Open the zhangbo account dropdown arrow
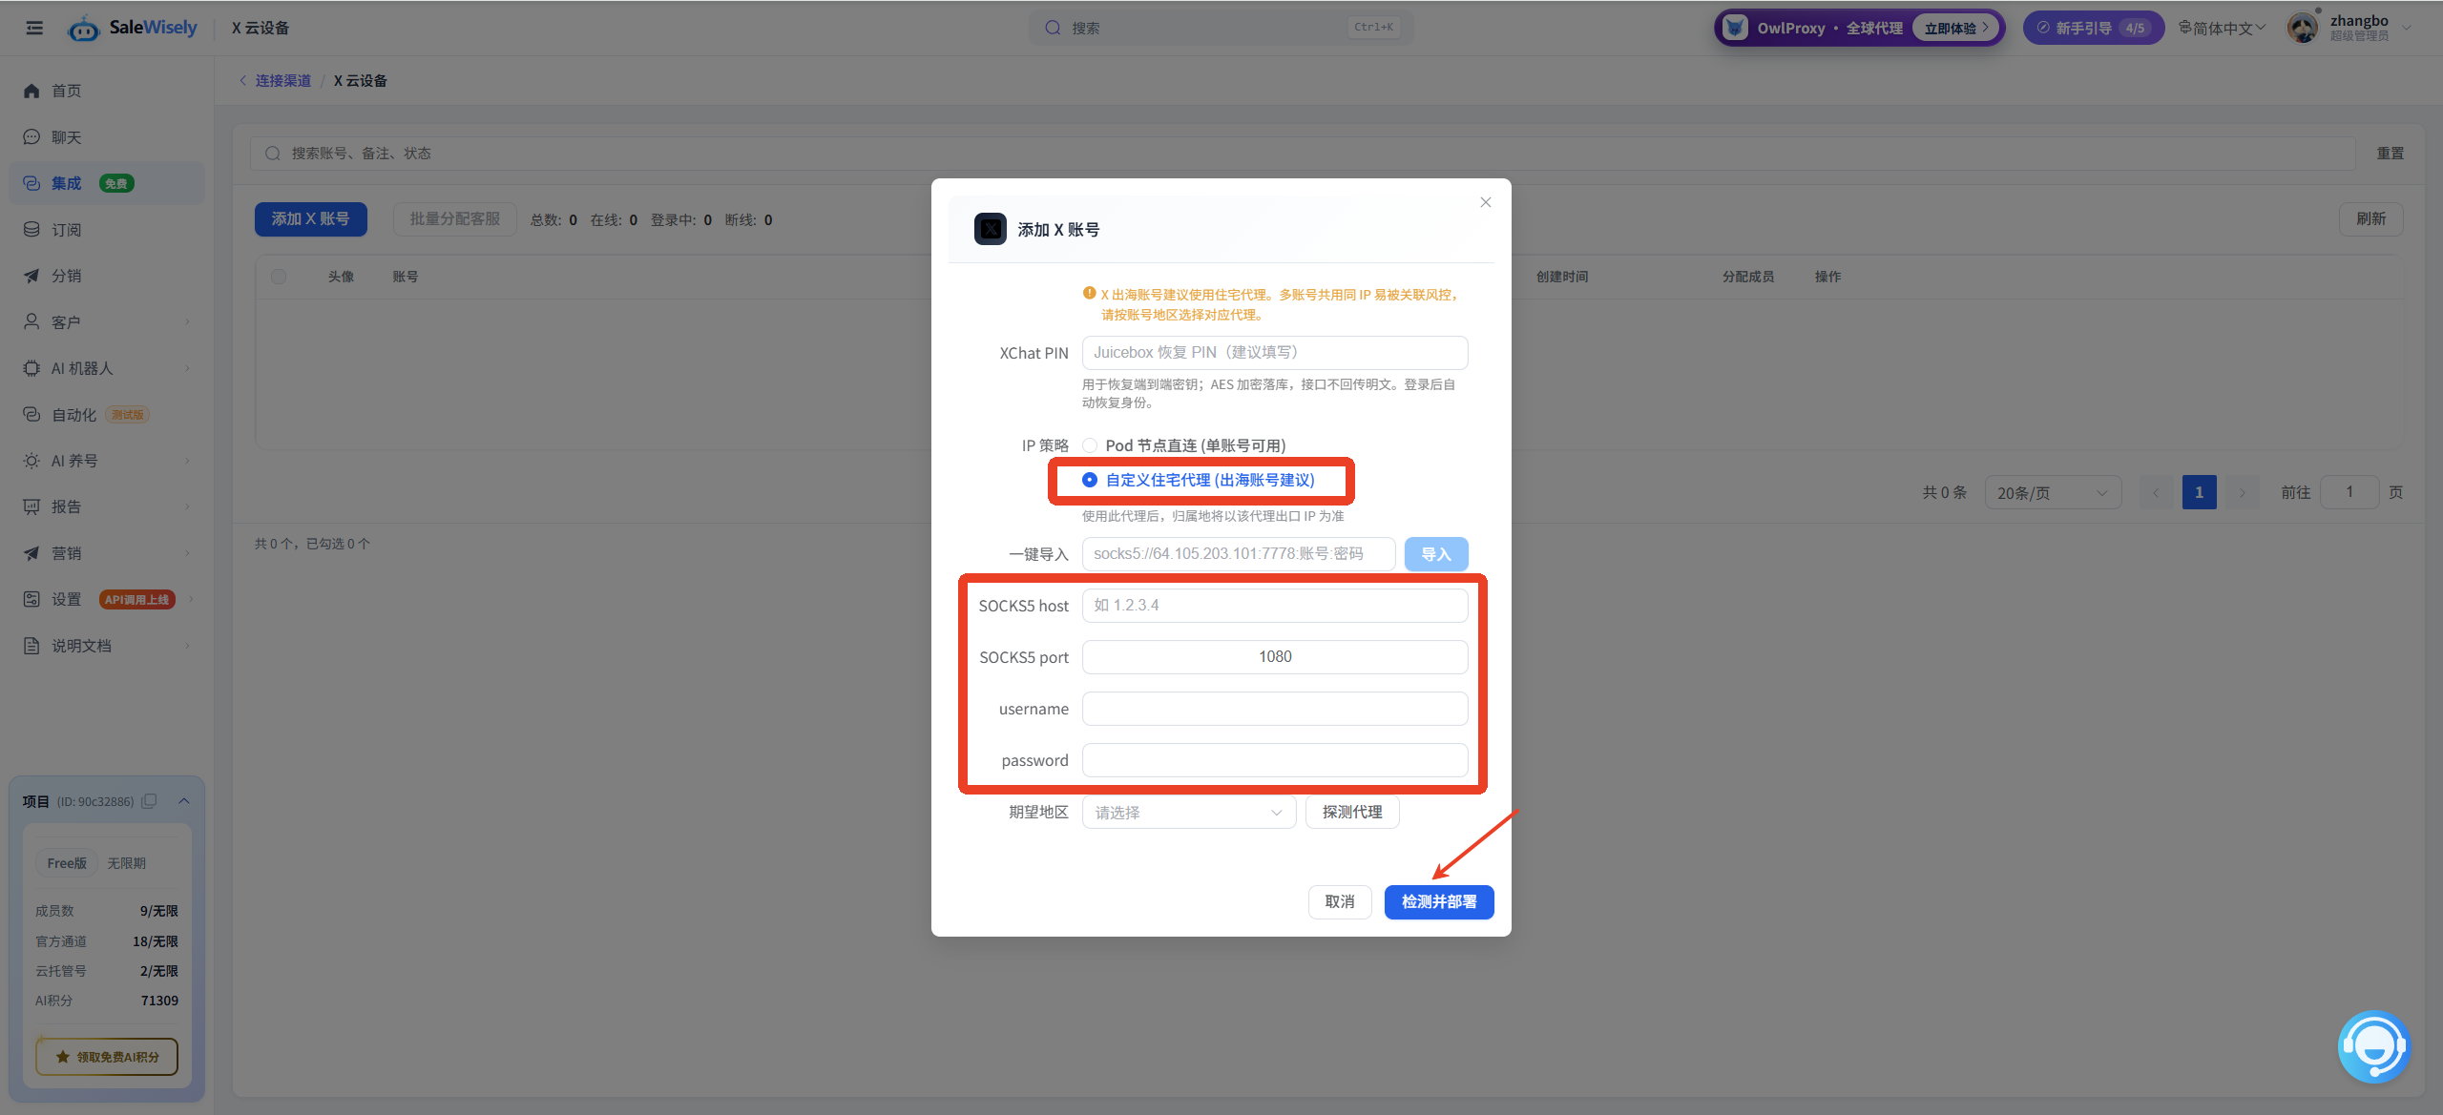 [x=2407, y=28]
